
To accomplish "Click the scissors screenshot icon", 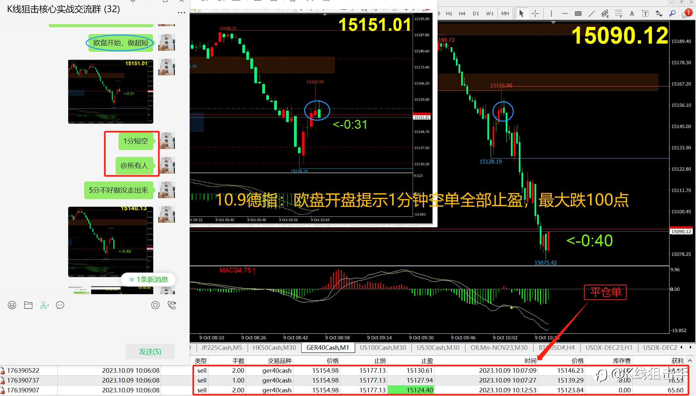I will tap(44, 305).
